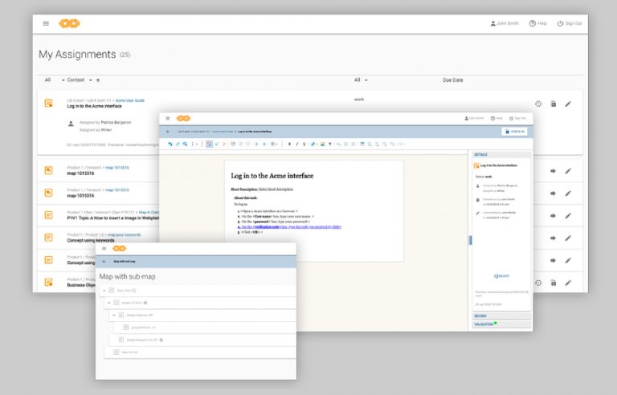The image size is (617, 395).
Task: Click the green accept checkmark in toolbar
Action: (216, 145)
